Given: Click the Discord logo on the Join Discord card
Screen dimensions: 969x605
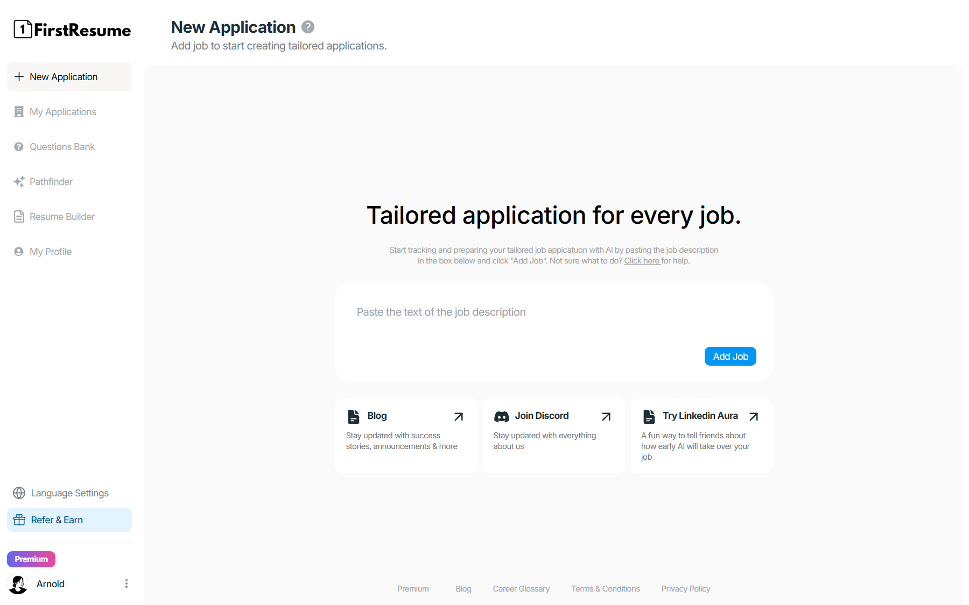Looking at the screenshot, I should point(502,416).
